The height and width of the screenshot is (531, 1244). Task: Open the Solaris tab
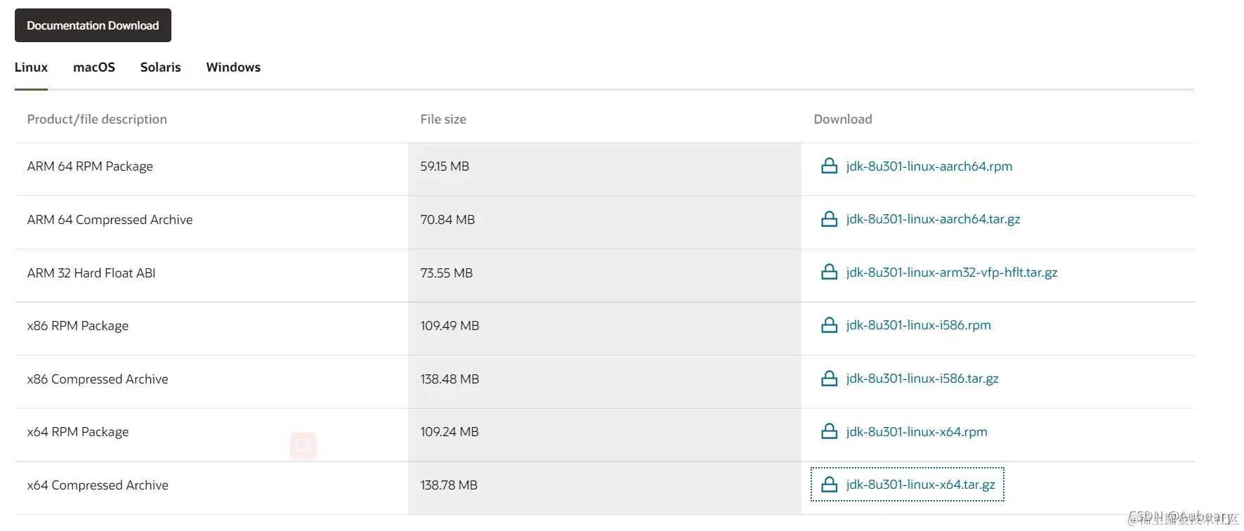tap(160, 67)
